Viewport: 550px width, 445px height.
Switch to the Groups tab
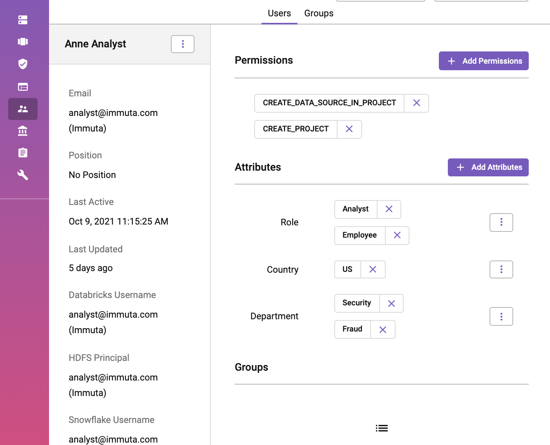pyautogui.click(x=319, y=13)
